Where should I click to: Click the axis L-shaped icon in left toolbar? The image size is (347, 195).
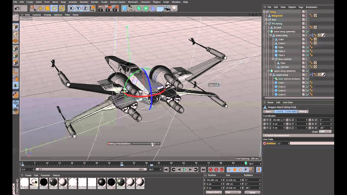[x=16, y=72]
